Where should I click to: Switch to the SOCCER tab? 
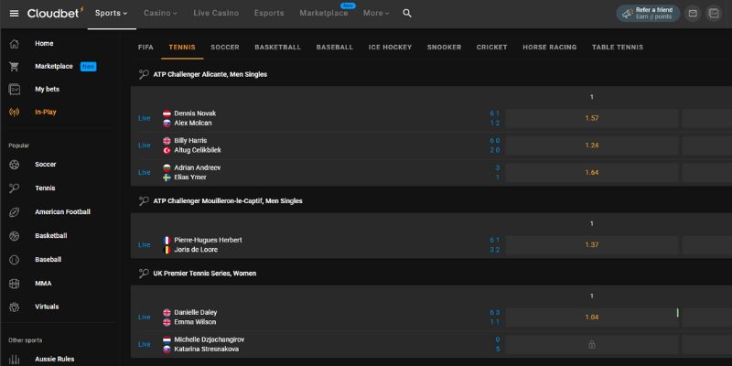tap(225, 48)
